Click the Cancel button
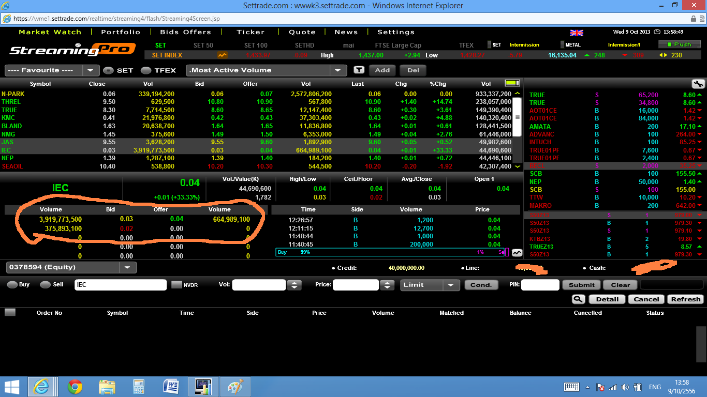The height and width of the screenshot is (397, 707). tap(646, 299)
